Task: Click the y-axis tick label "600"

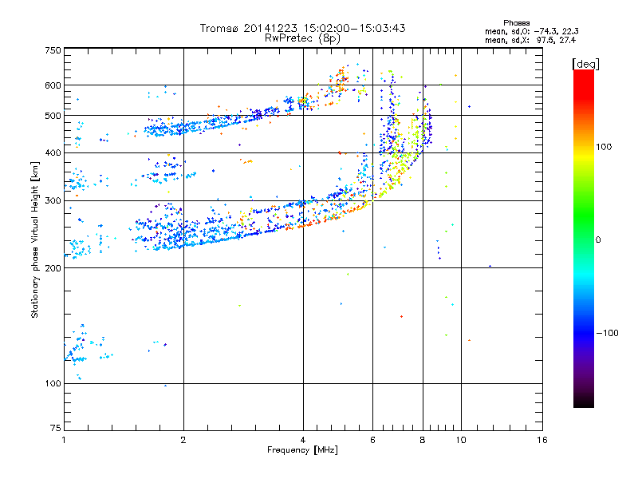Action: coord(53,85)
